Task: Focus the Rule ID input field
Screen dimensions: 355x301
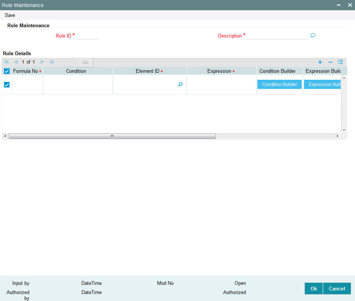Action: (x=87, y=36)
